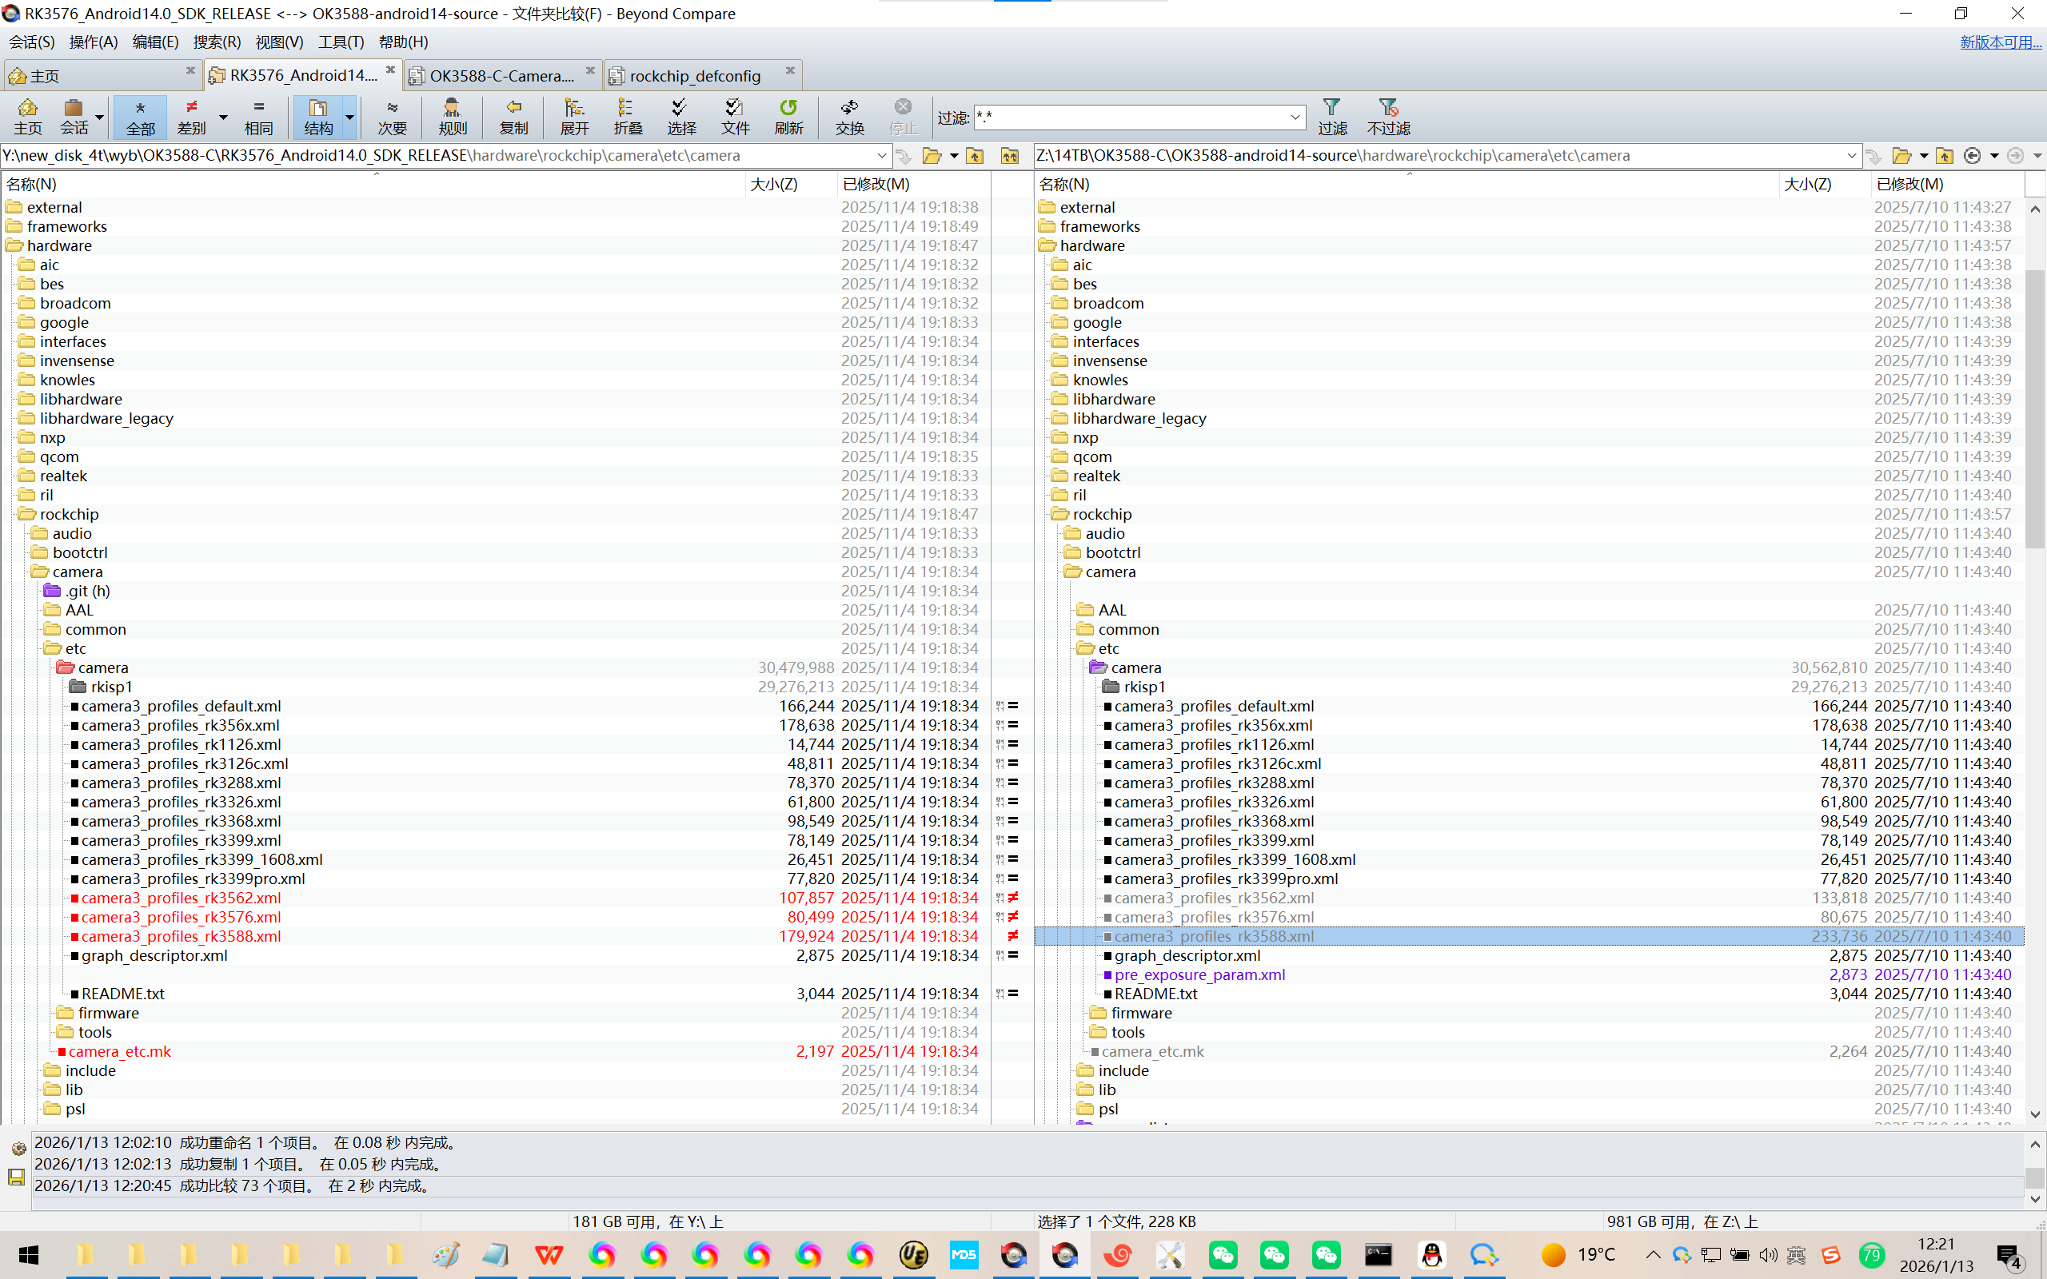
Task: Open WeChat from the Windows taskbar
Action: coord(1223,1254)
